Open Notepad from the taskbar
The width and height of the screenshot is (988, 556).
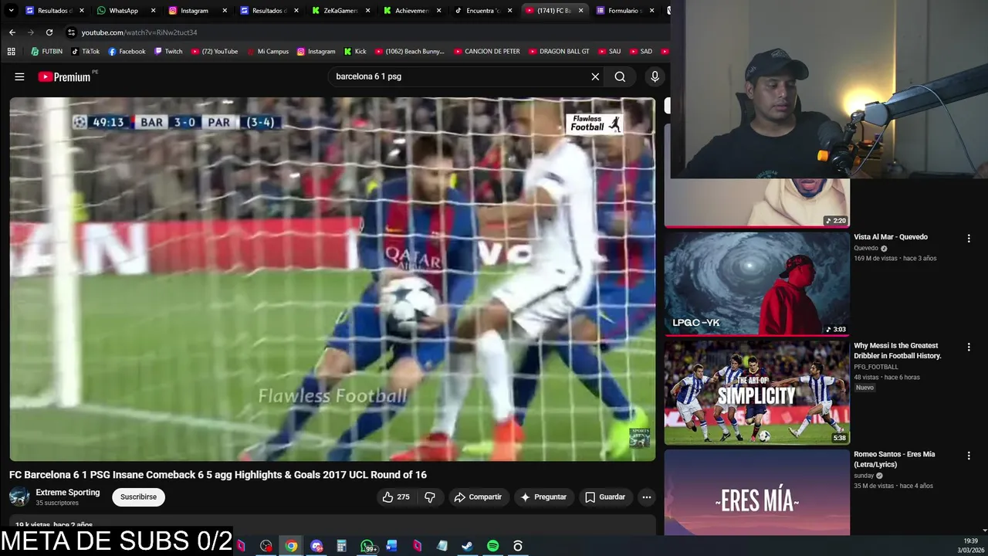coord(442,546)
